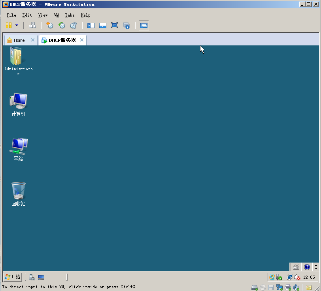Click the CD/DVD drive device status icon
The height and width of the screenshot is (291, 321).
click(x=263, y=287)
